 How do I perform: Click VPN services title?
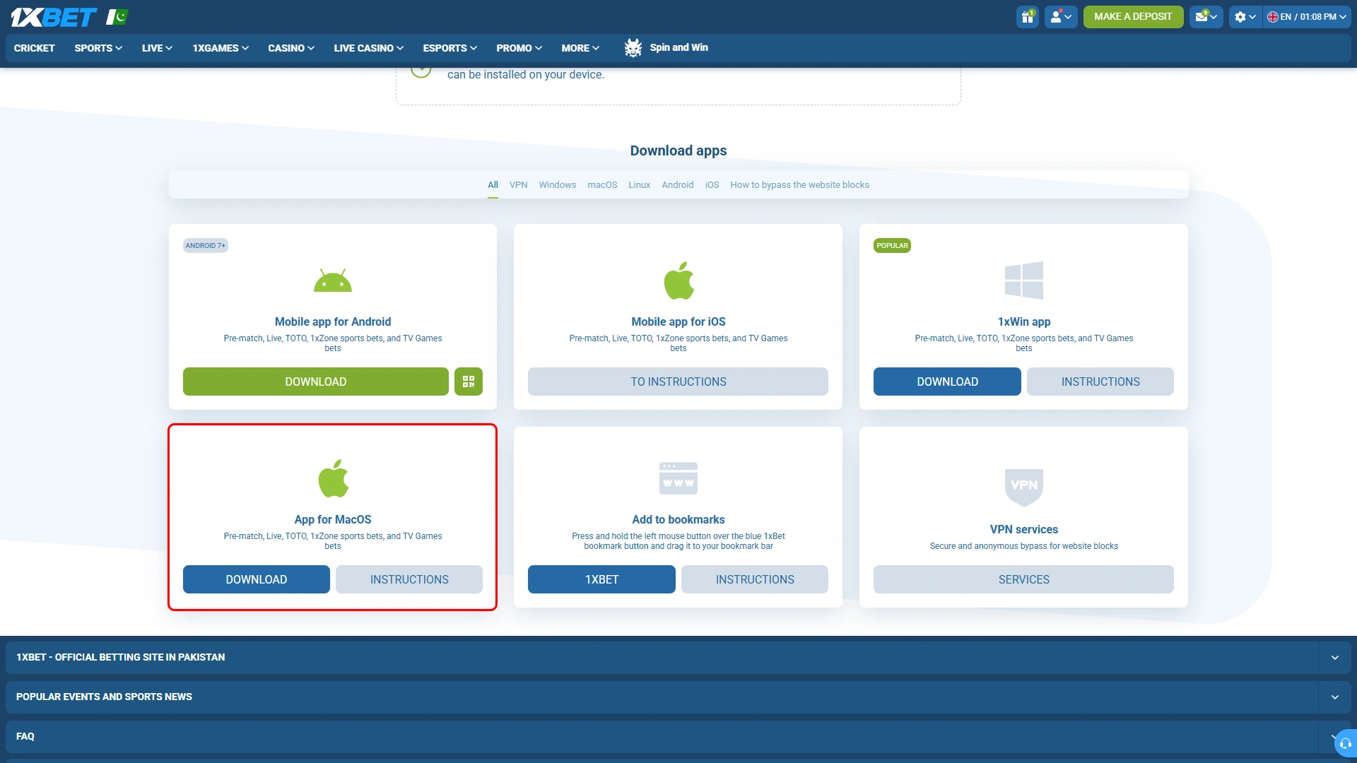coord(1024,529)
